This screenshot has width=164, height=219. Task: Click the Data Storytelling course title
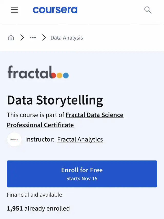(55, 100)
